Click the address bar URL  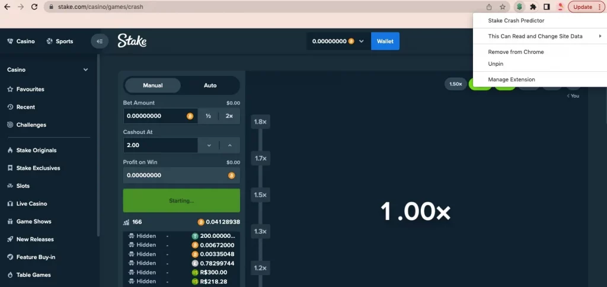[101, 7]
